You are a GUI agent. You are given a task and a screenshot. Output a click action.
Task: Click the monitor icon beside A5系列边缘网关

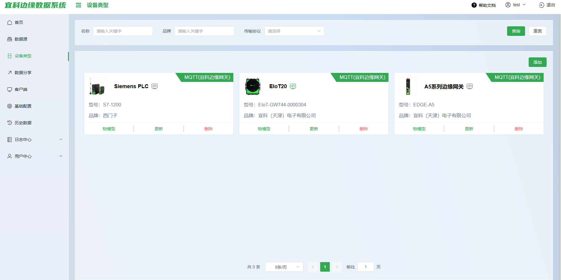click(x=470, y=86)
